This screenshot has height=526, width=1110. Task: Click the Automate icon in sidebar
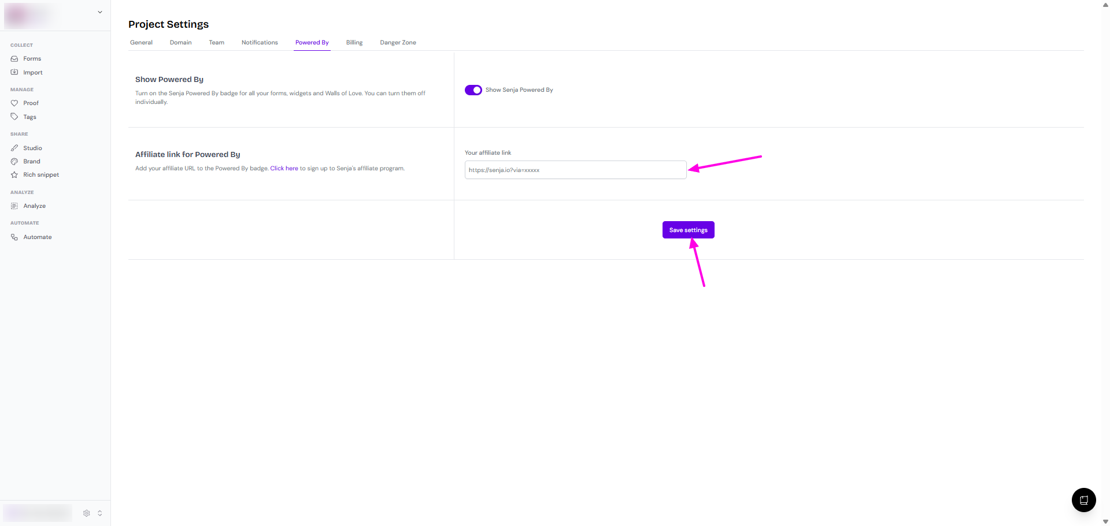pos(14,237)
